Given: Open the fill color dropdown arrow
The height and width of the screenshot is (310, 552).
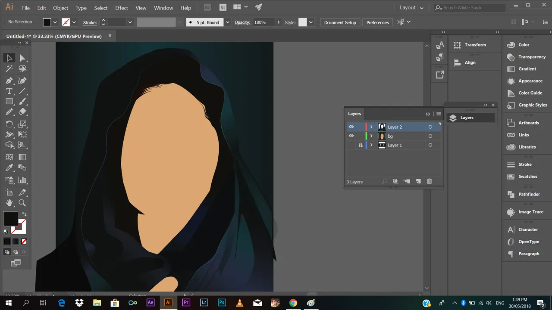Looking at the screenshot, I should coord(55,22).
